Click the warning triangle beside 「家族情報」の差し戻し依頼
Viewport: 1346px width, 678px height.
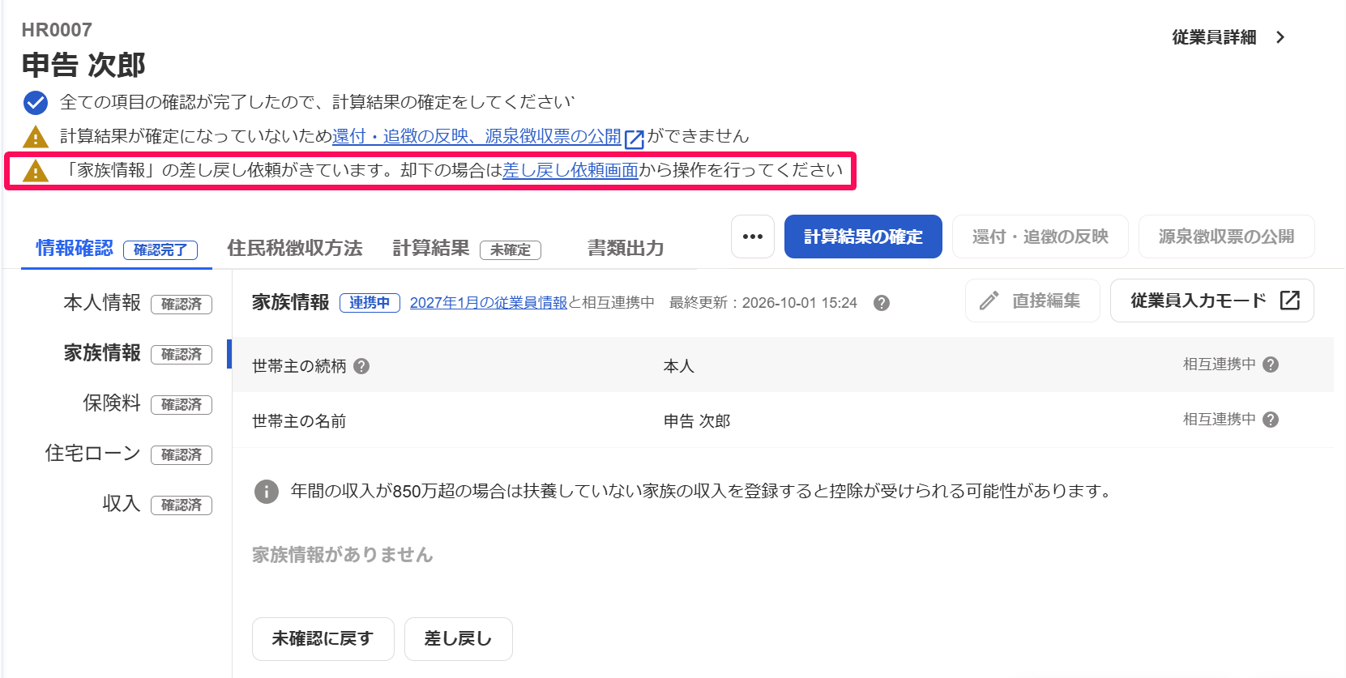coord(36,171)
